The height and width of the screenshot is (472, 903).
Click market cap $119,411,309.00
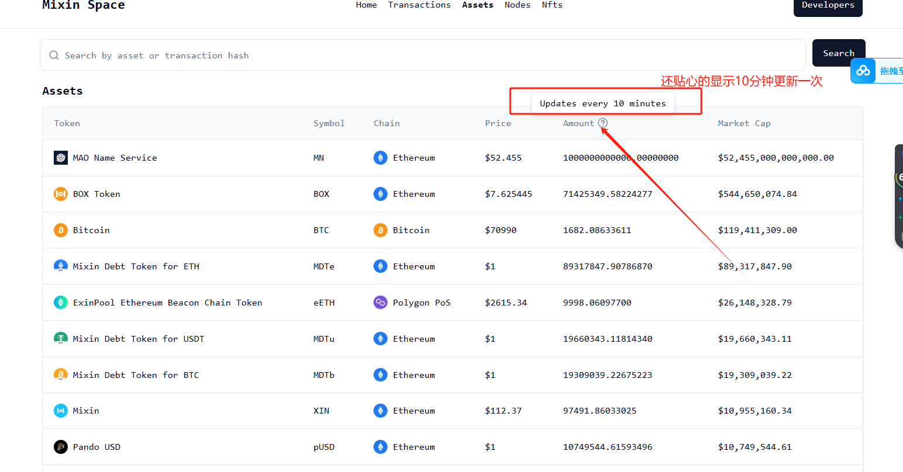coord(757,230)
